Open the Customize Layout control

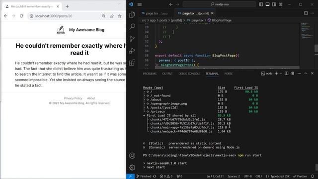(x=280, y=4)
